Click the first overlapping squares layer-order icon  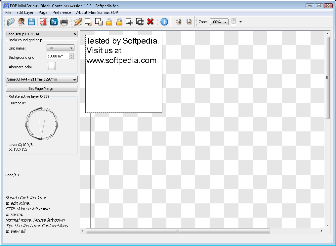tap(89, 21)
